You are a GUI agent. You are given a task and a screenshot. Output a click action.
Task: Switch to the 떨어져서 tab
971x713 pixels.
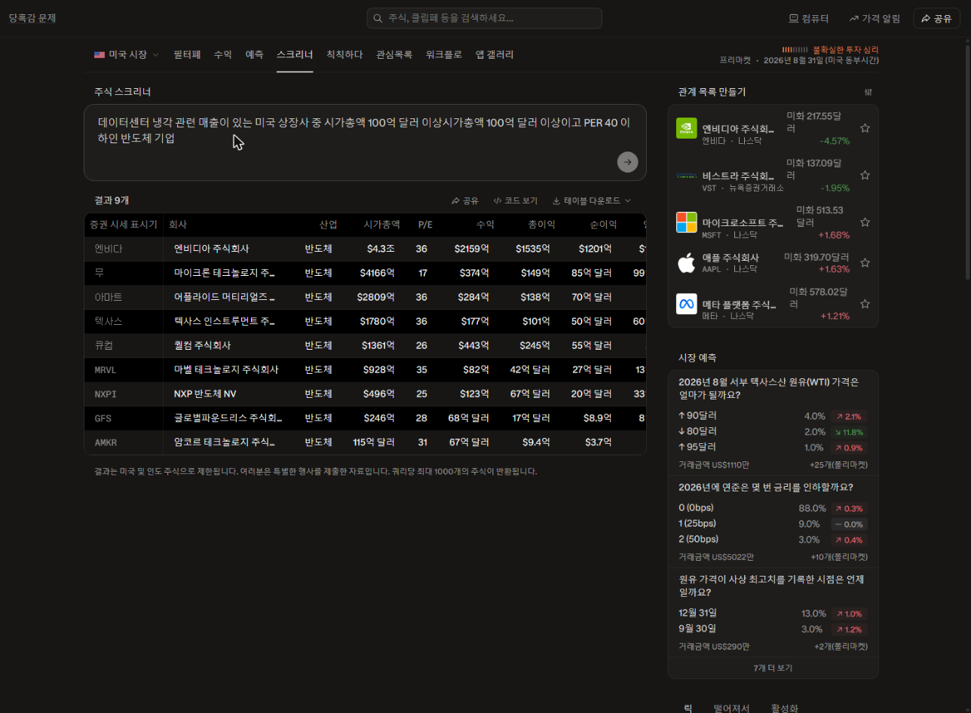pyautogui.click(x=731, y=708)
